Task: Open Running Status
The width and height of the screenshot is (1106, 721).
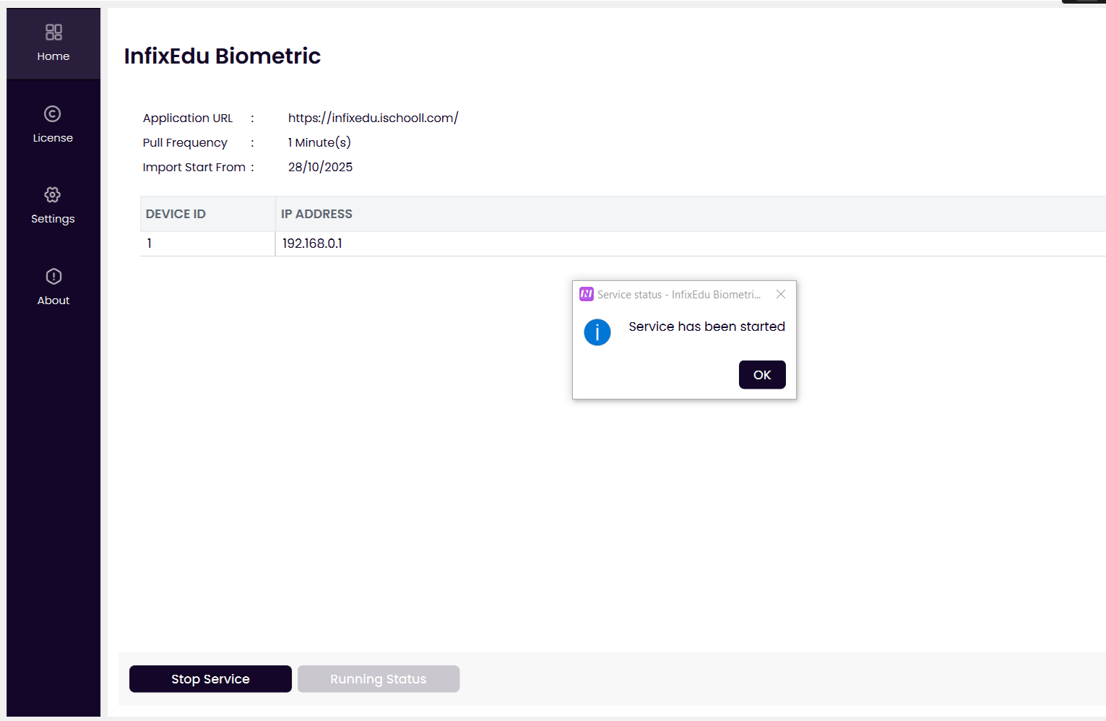Action: point(378,679)
